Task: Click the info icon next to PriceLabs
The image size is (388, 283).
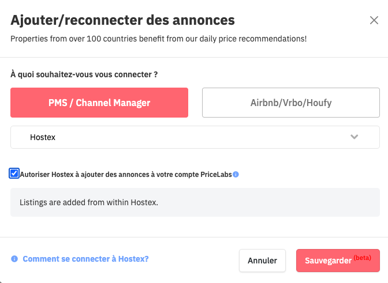Action: coord(236,173)
